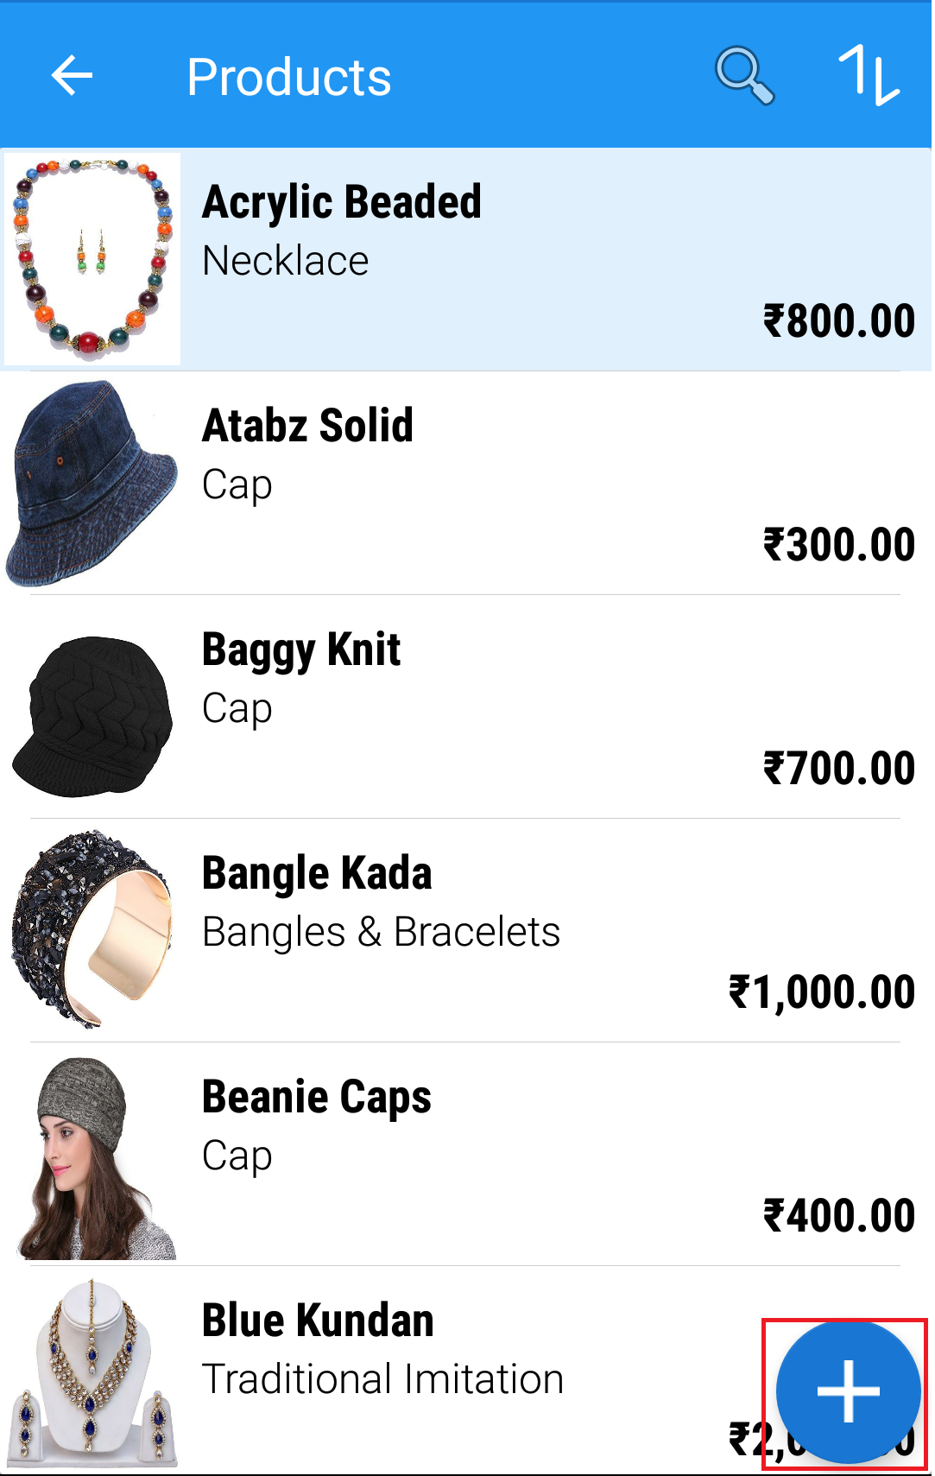935x1476 pixels.
Task: Click the Bangles & Bracelets category text
Action: (x=381, y=932)
